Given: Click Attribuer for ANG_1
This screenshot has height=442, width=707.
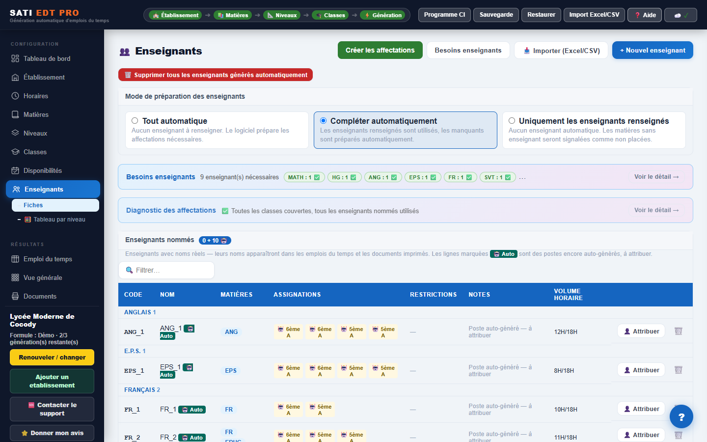Looking at the screenshot, I should 641,331.
